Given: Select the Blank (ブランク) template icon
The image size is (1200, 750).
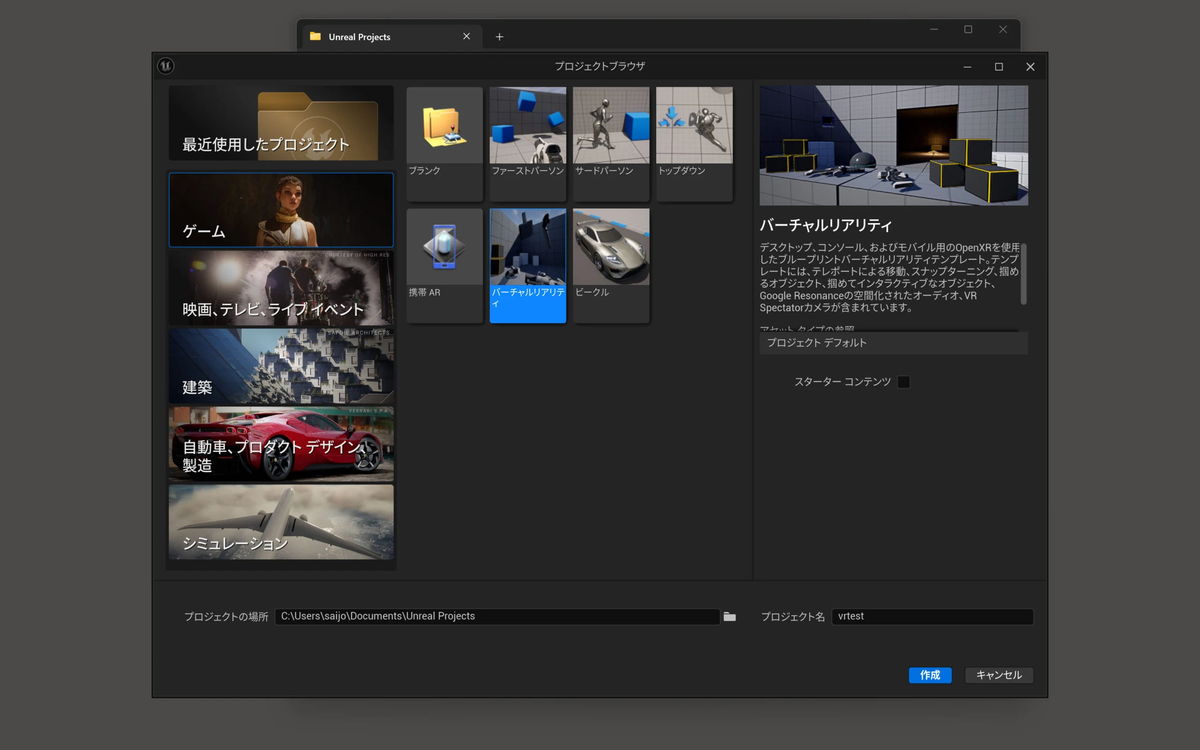Looking at the screenshot, I should point(444,126).
